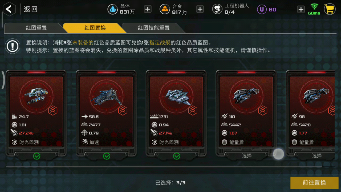Click 选择 under the 5442 blueprint
Image resolution: width=341 pixels, height=192 pixels.
pos(247,155)
